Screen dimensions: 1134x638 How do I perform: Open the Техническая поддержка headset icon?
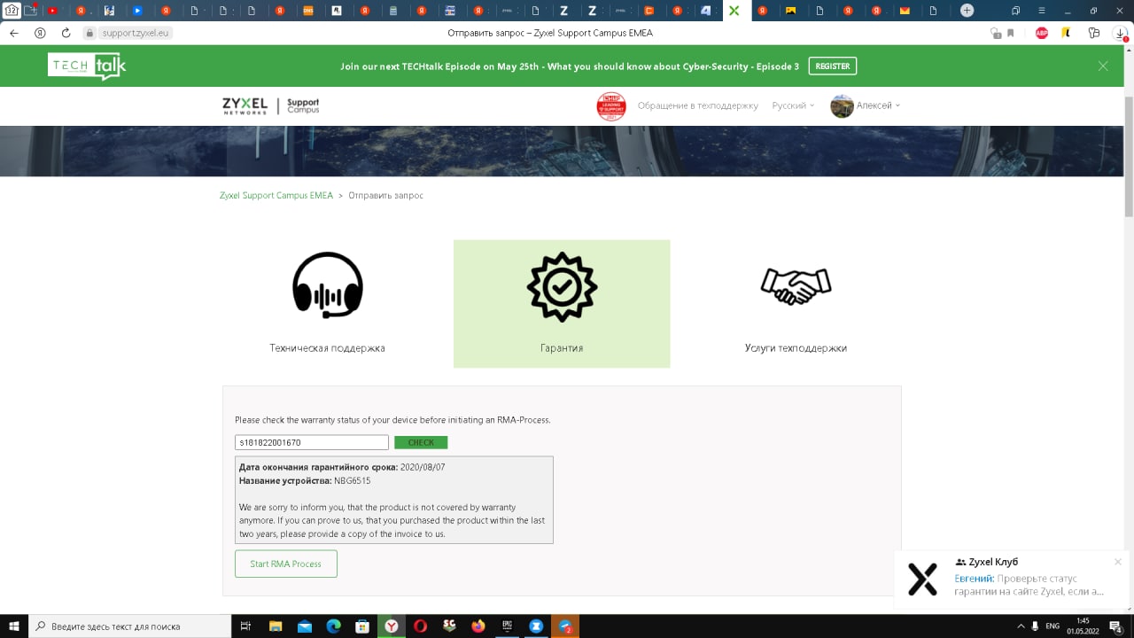click(x=327, y=285)
